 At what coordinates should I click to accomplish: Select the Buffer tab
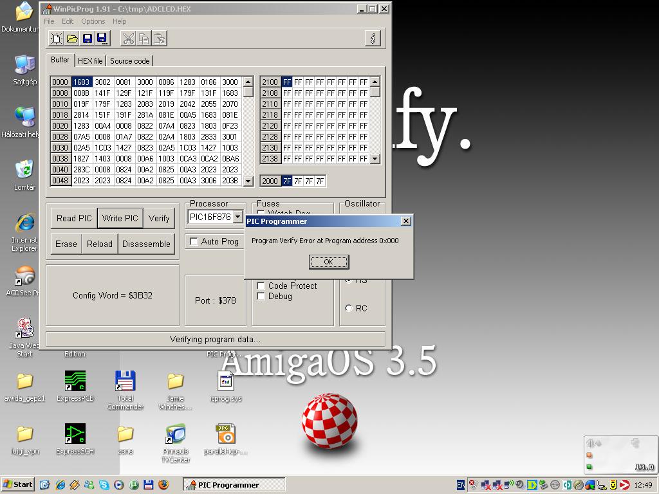[x=60, y=60]
